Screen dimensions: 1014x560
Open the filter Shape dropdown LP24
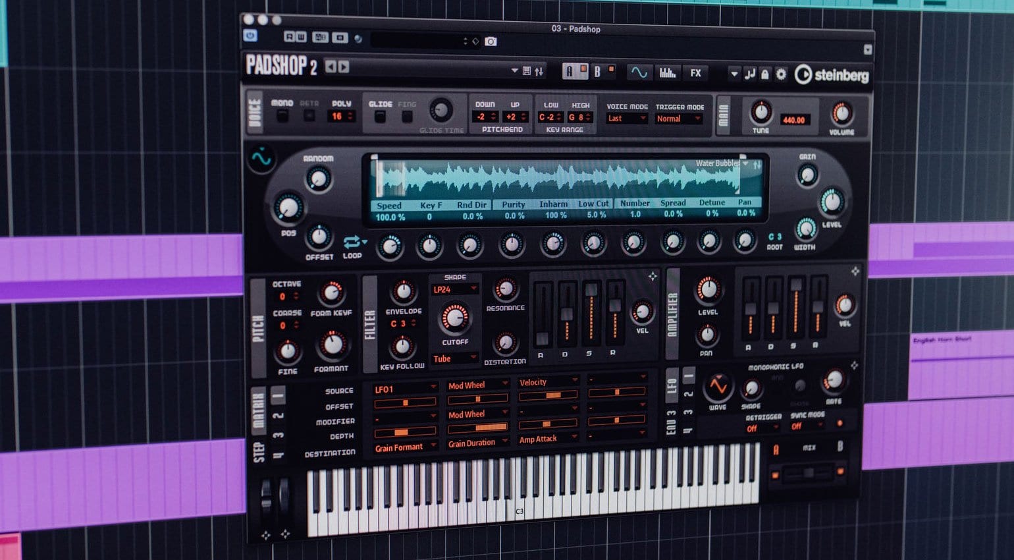point(454,289)
